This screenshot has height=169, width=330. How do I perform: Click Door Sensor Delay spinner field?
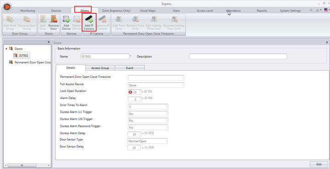(134, 148)
